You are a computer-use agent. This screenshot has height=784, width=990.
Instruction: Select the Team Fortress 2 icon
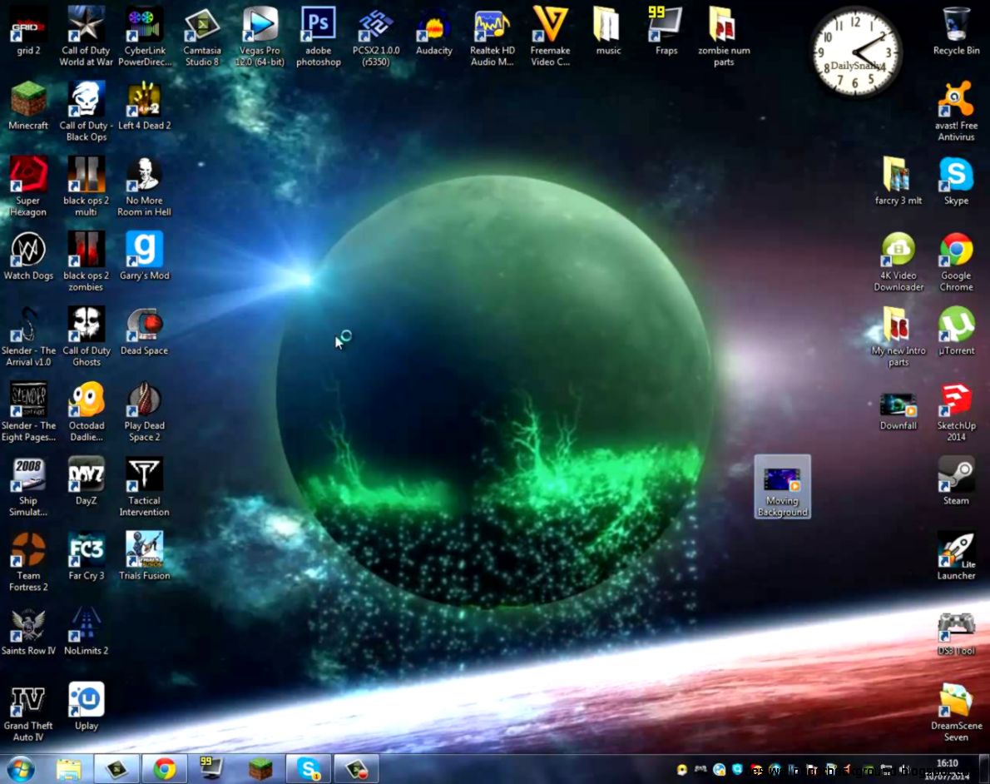click(27, 561)
